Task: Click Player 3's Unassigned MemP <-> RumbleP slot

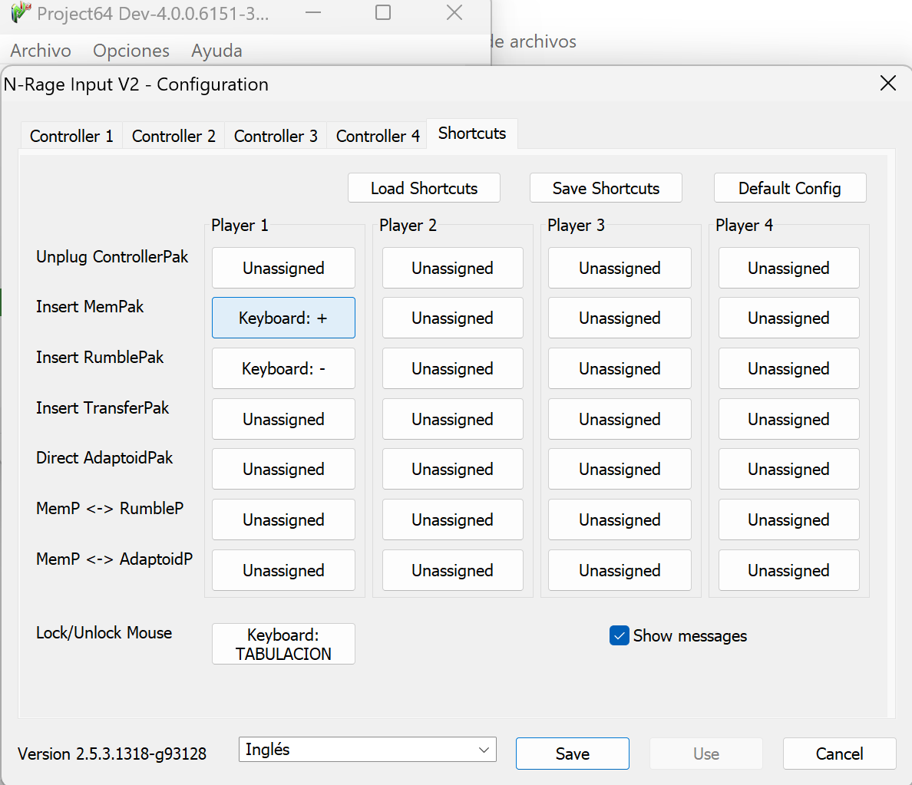Action: [620, 519]
